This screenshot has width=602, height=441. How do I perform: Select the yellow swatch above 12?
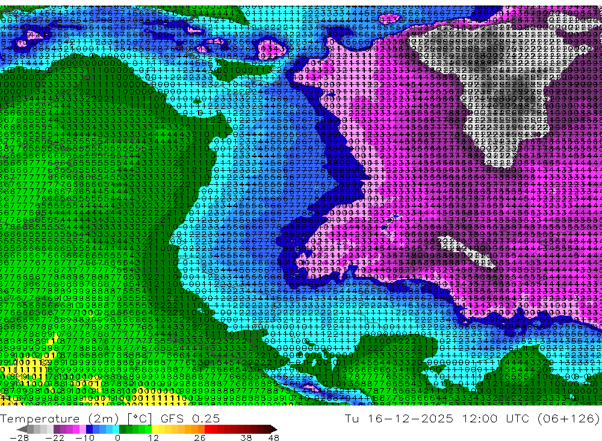(155, 429)
